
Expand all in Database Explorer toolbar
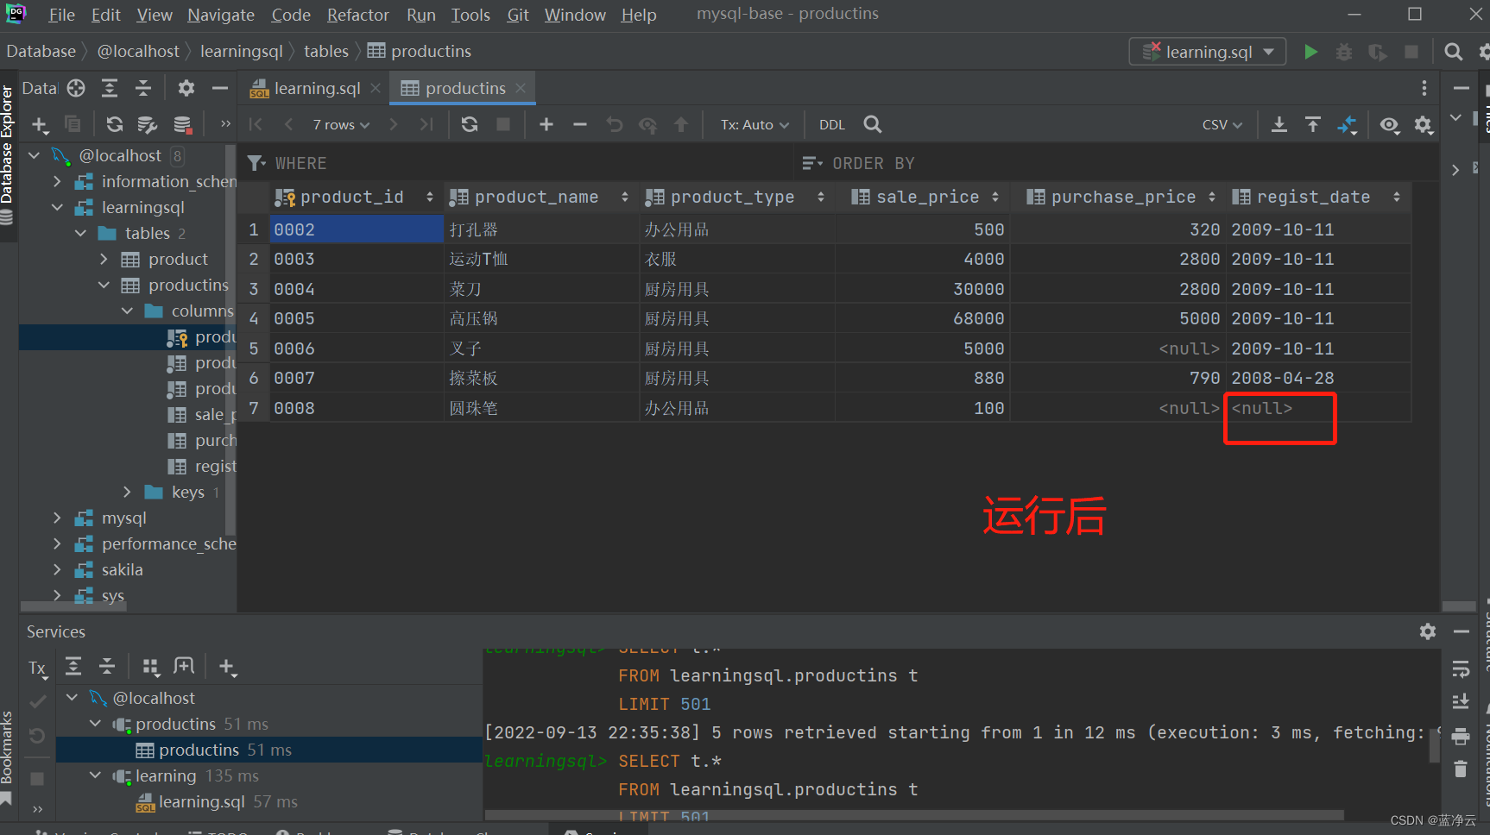point(110,88)
